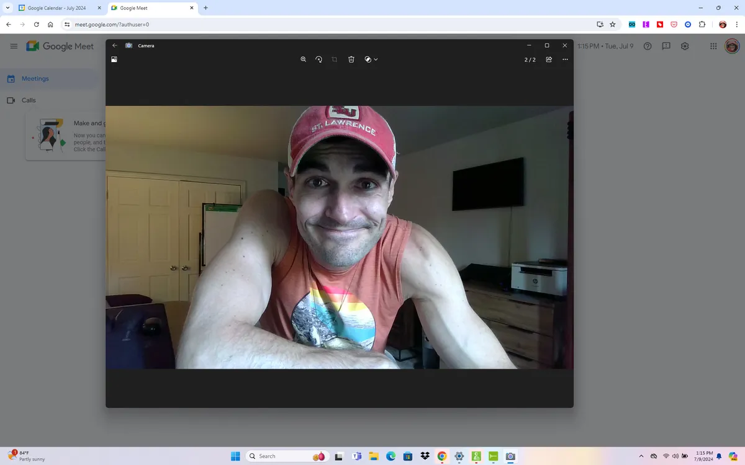Viewport: 745px width, 465px height.
Task: Open Dropbox from the Windows taskbar
Action: tap(425, 456)
